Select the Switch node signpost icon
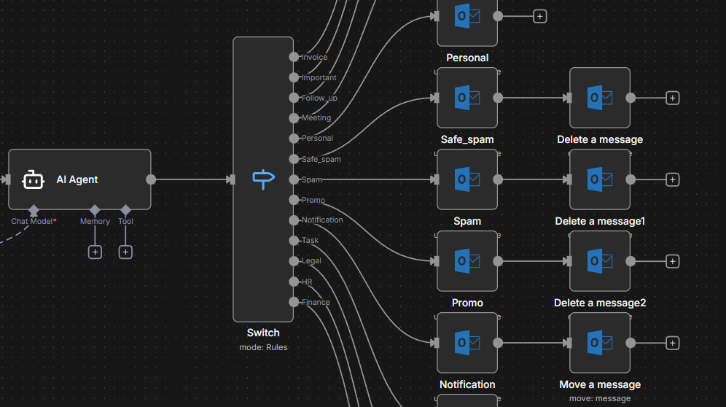726x407 pixels. pos(263,179)
